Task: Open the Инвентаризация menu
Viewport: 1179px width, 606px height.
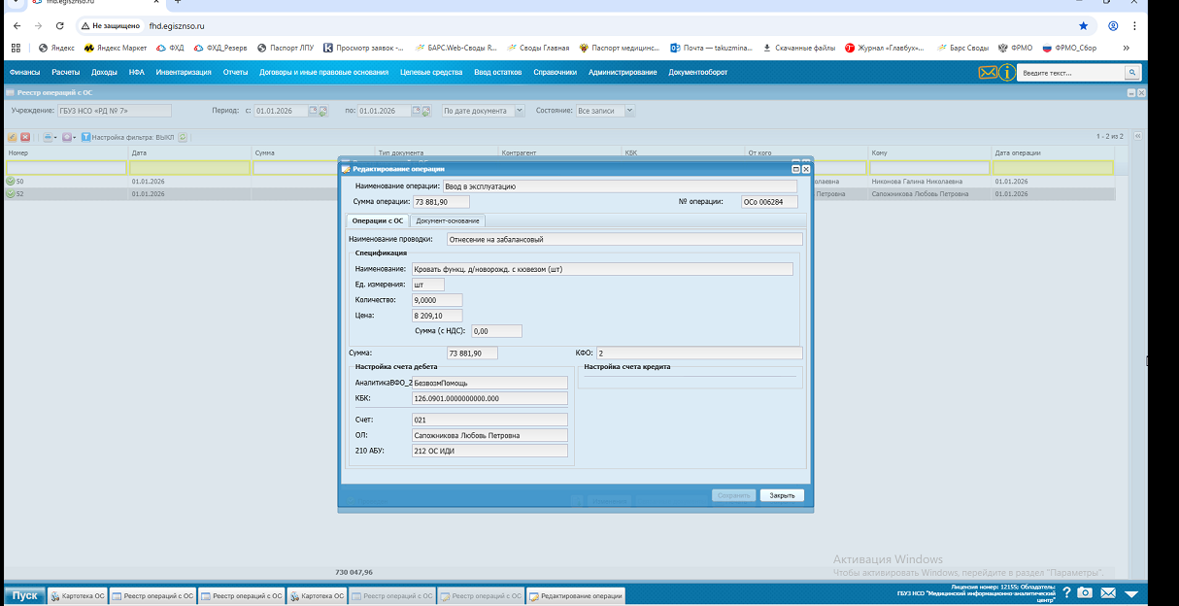Action: [x=184, y=72]
